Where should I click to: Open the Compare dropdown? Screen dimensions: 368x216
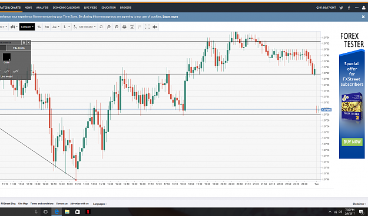[x=27, y=27]
